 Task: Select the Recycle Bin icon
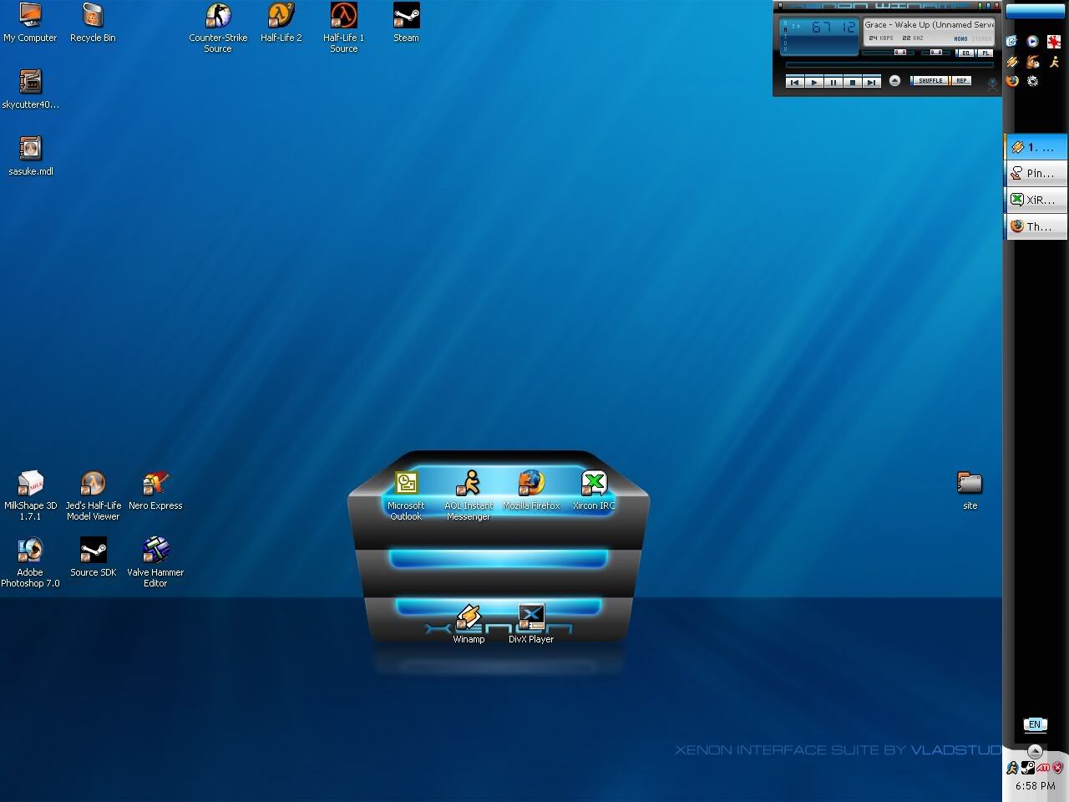point(93,23)
